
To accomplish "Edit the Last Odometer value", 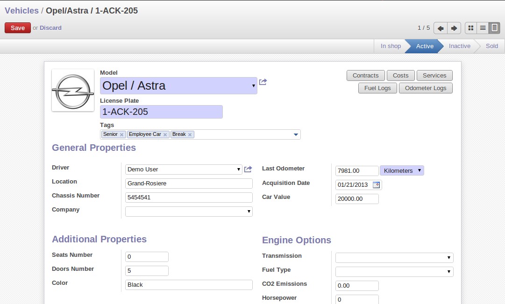I will (357, 170).
